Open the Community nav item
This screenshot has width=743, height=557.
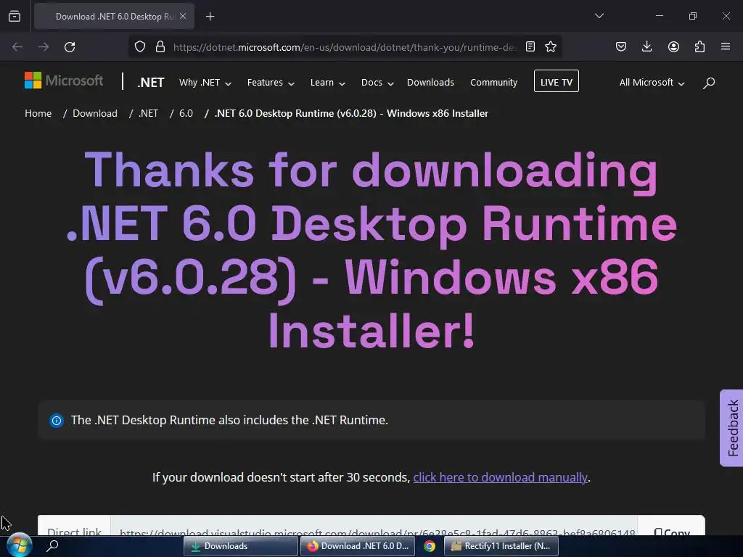coord(493,83)
